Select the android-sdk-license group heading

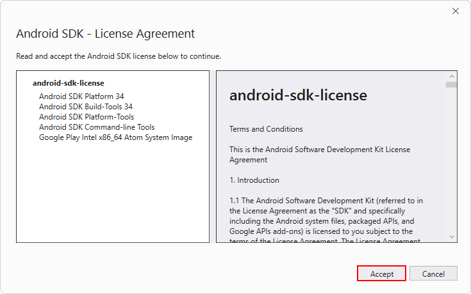point(68,83)
